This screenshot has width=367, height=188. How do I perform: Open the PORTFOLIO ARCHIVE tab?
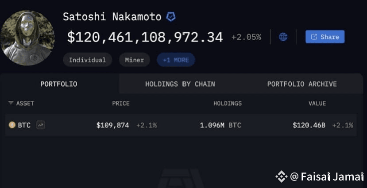(x=302, y=84)
